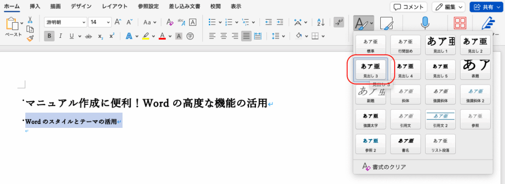Apply the 見出し 3 style
505x184 pixels.
(370, 70)
